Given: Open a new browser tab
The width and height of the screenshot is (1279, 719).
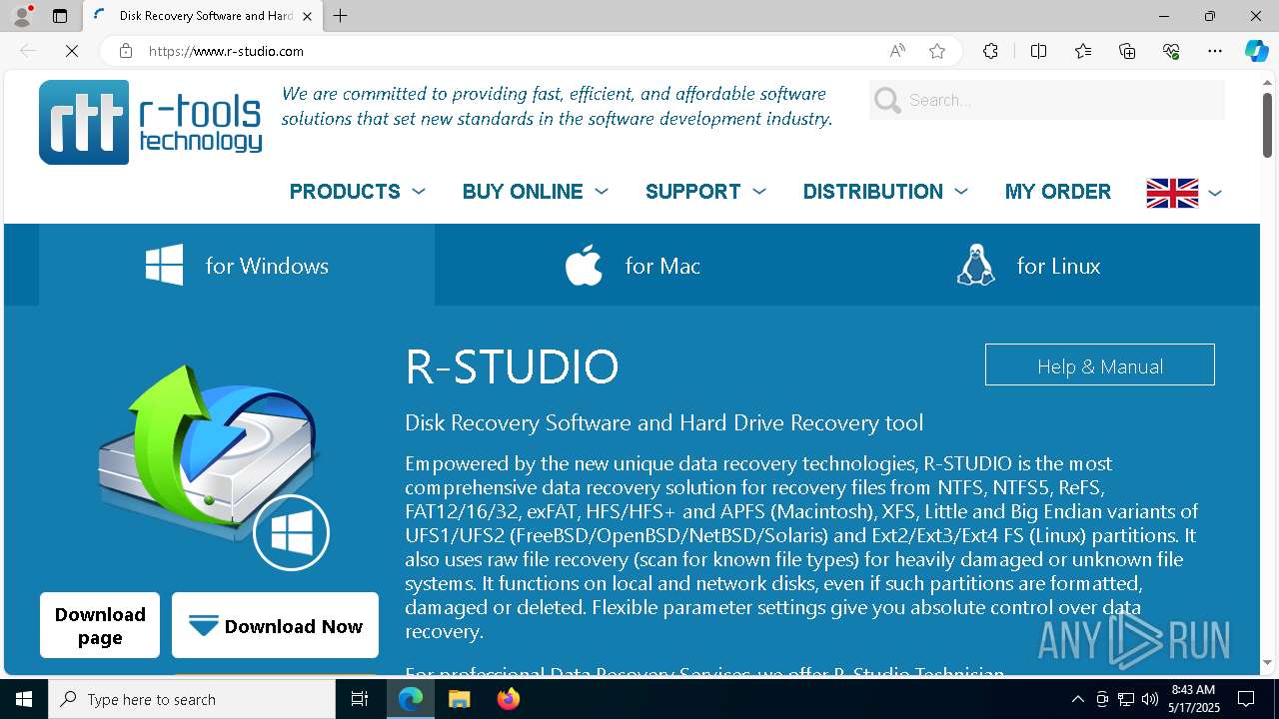Looking at the screenshot, I should click(x=341, y=16).
